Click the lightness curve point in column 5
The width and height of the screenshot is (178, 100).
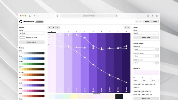pyautogui.click(x=93, y=65)
